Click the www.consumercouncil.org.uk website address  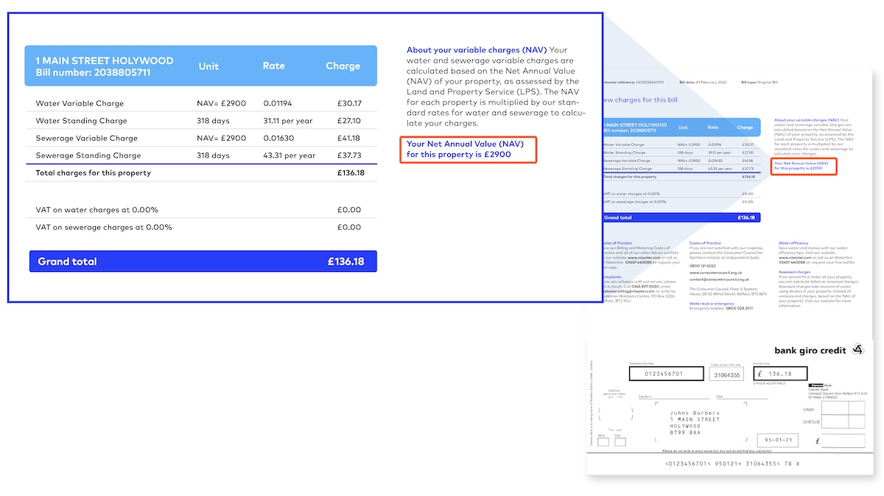point(717,273)
